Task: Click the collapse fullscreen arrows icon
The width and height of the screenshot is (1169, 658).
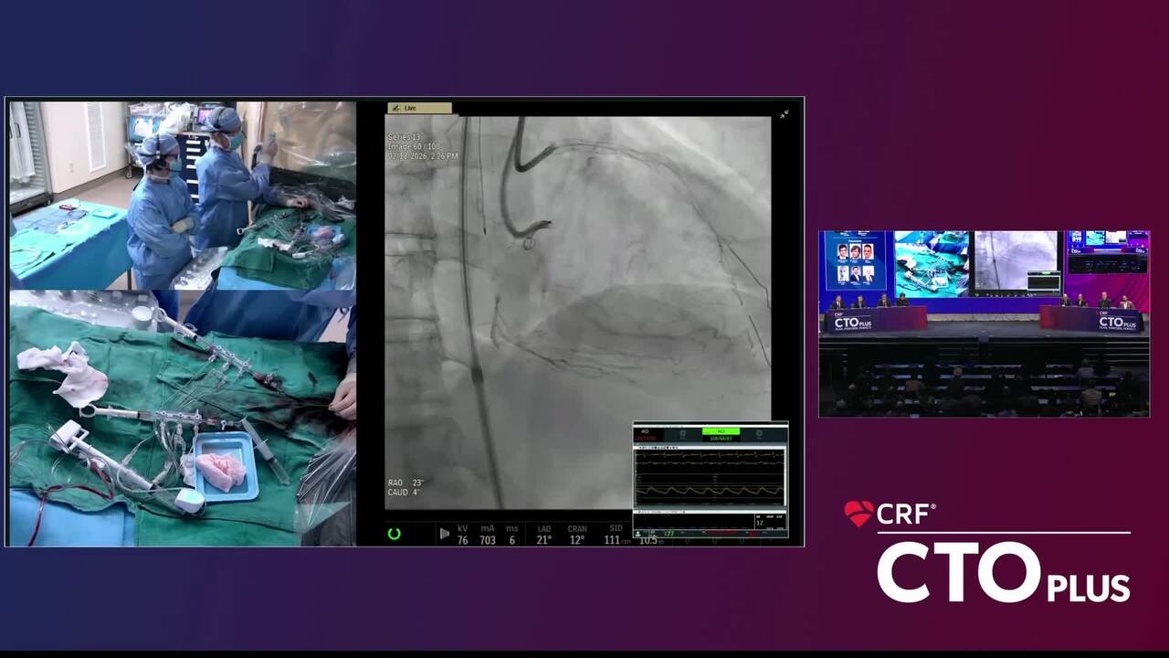Action: pyautogui.click(x=784, y=114)
